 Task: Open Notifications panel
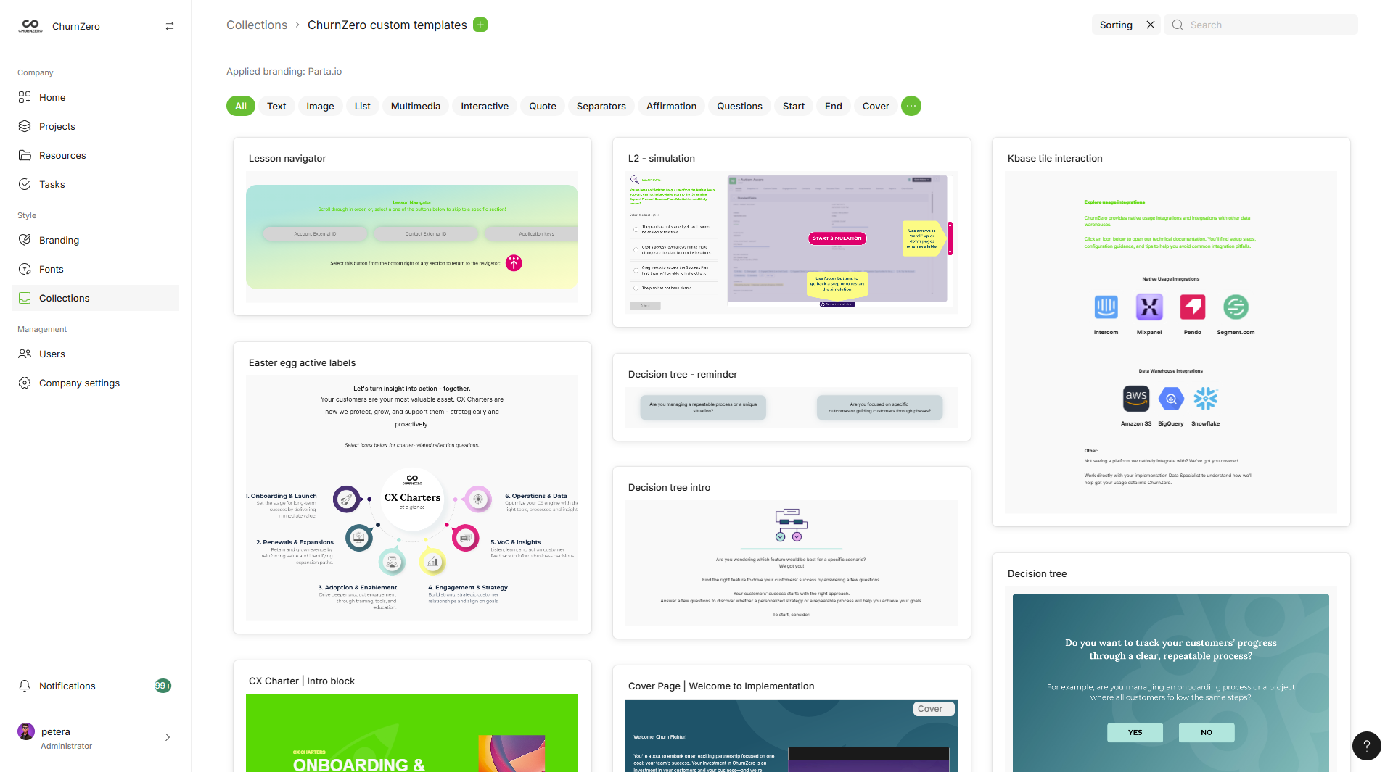pyautogui.click(x=95, y=686)
